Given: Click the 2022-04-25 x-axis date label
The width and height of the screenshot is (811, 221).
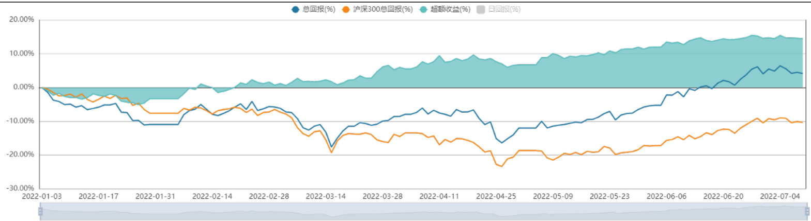Looking at the screenshot, I should 496,196.
